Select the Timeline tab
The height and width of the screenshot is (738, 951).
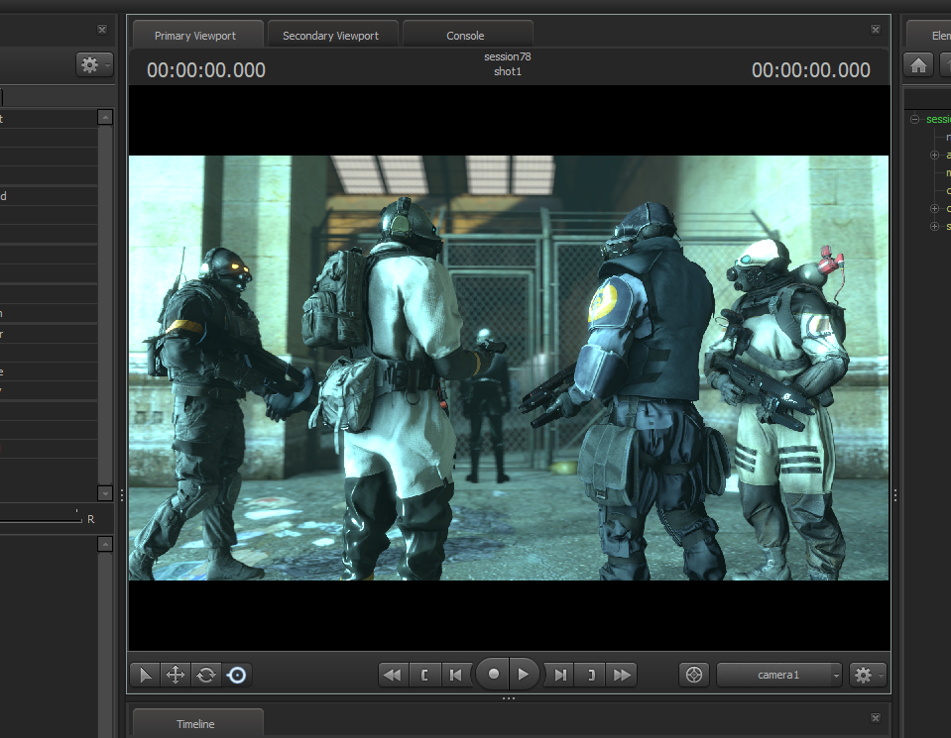click(195, 723)
